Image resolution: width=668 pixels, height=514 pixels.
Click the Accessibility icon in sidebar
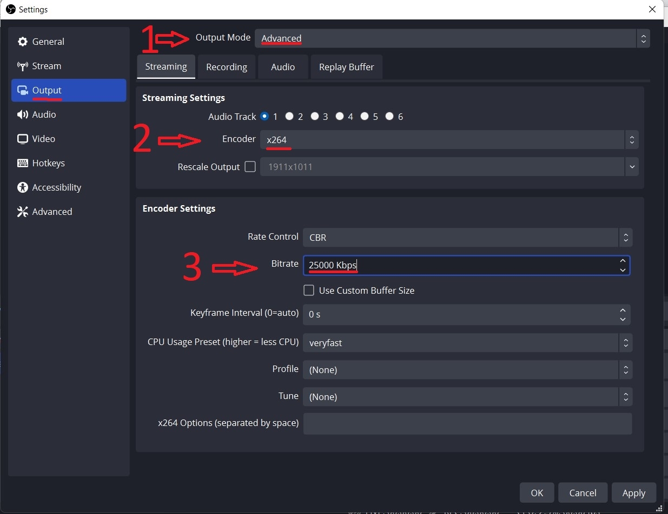click(23, 188)
